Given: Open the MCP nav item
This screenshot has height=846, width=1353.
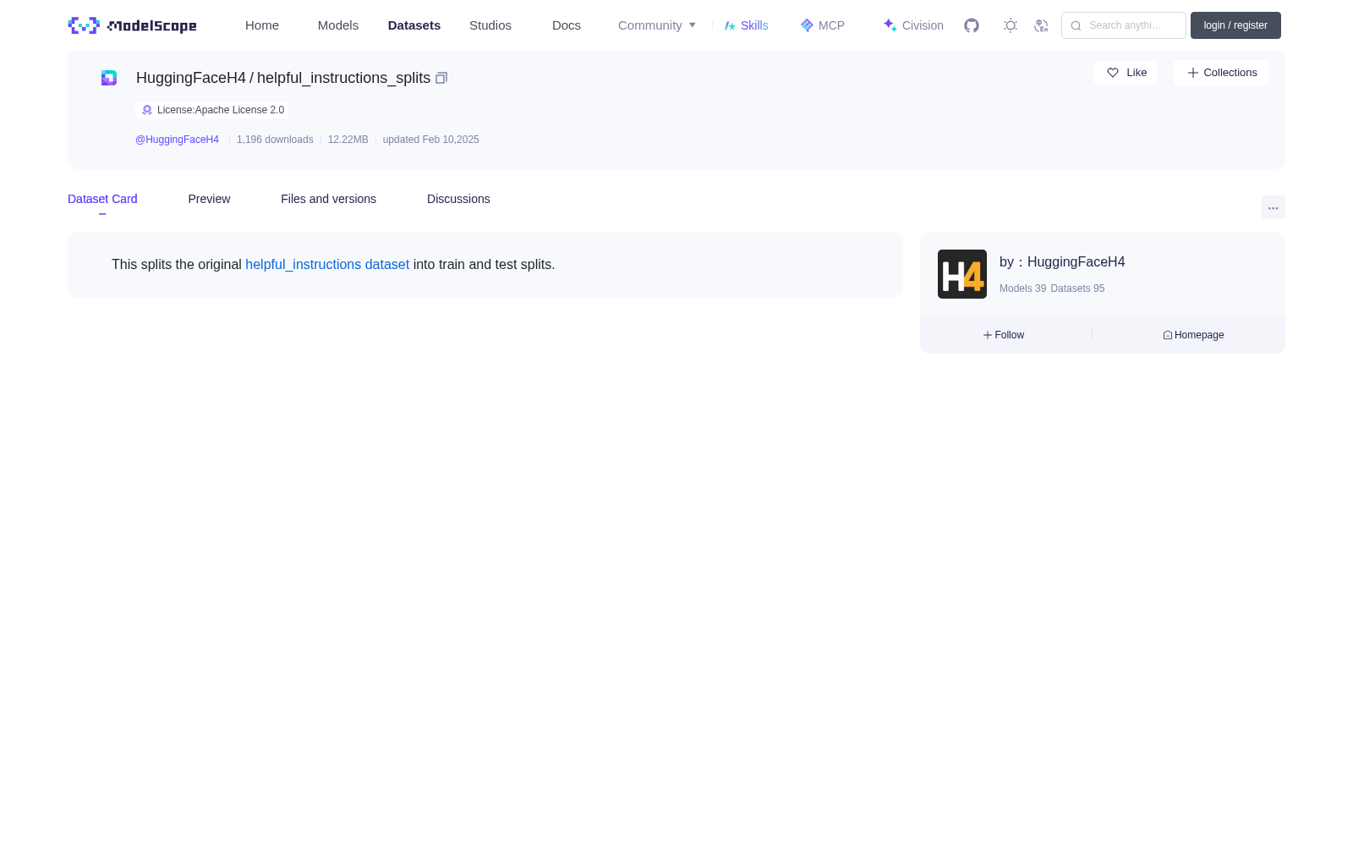Looking at the screenshot, I should point(822,25).
